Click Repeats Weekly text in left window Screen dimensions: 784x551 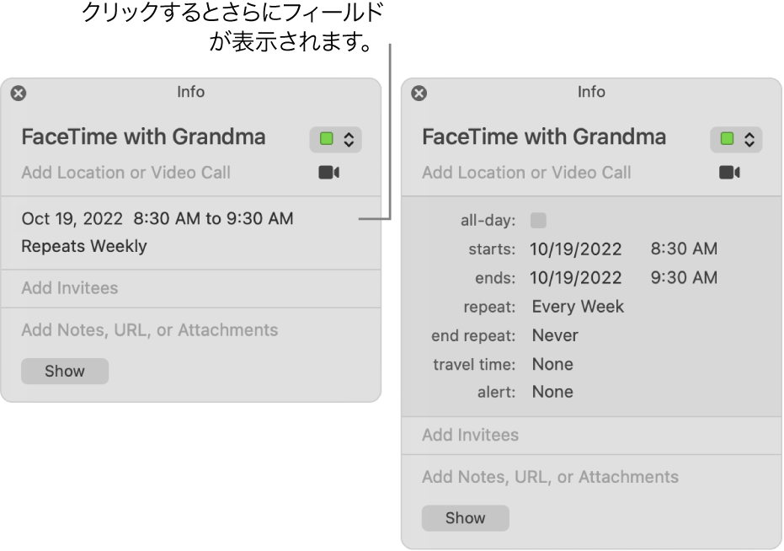pyautogui.click(x=84, y=246)
